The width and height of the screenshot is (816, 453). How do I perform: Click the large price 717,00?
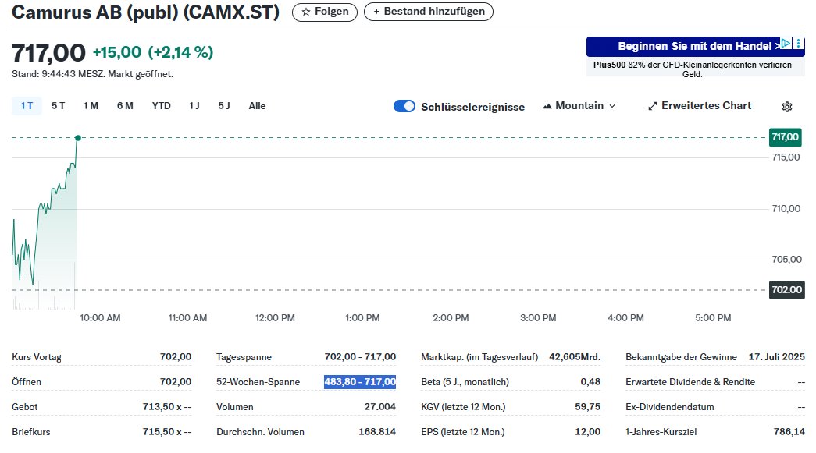coord(48,53)
